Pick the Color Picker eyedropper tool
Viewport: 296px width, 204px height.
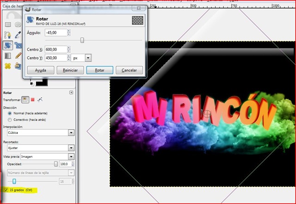pos(18,35)
